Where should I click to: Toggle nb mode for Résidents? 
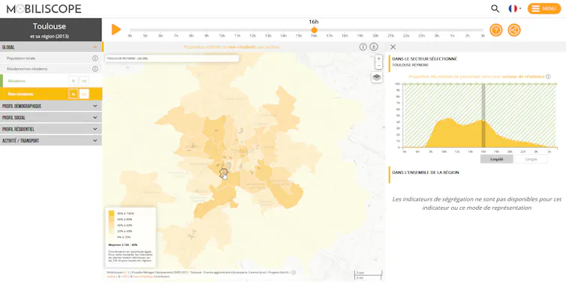(x=84, y=81)
